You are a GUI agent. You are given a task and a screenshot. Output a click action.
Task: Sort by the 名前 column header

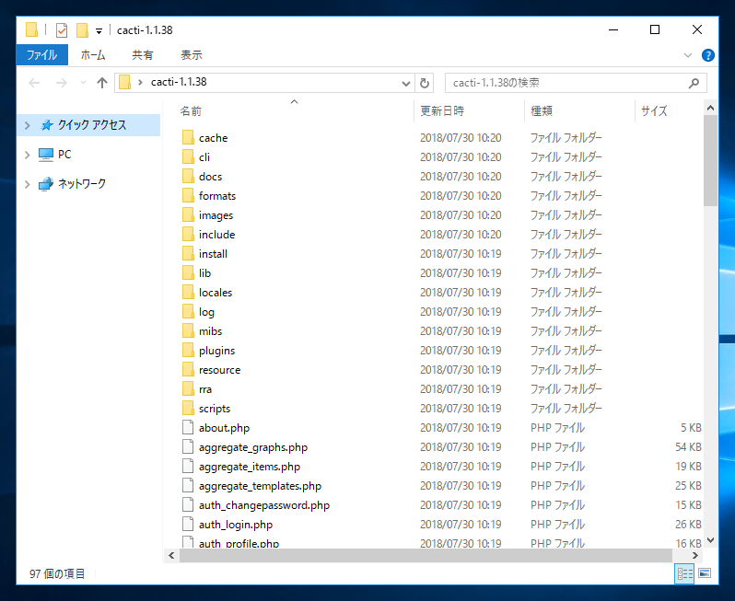point(191,111)
